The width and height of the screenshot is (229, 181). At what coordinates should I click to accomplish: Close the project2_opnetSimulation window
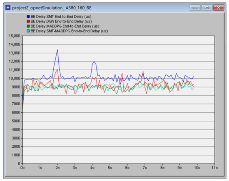coord(219,7)
